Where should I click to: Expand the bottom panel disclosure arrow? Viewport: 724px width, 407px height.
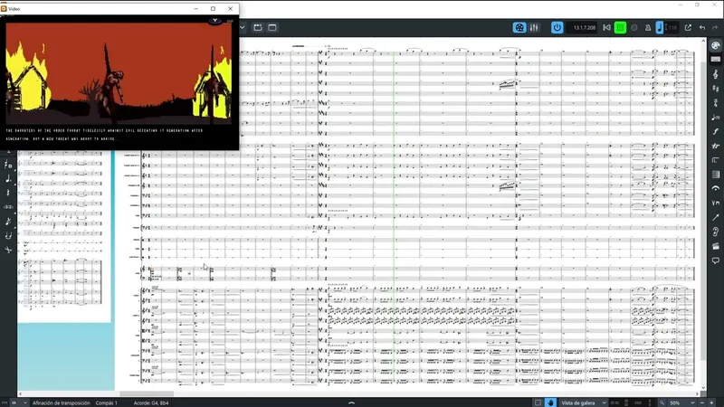click(351, 402)
